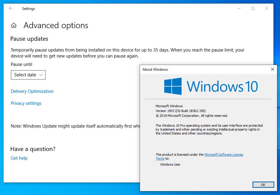
Task: Click the back arrow in Settings
Action: 11,8
